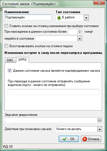Click the Наименование field with Подтверждён
Screen dimensions: 107x151
tap(28, 17)
